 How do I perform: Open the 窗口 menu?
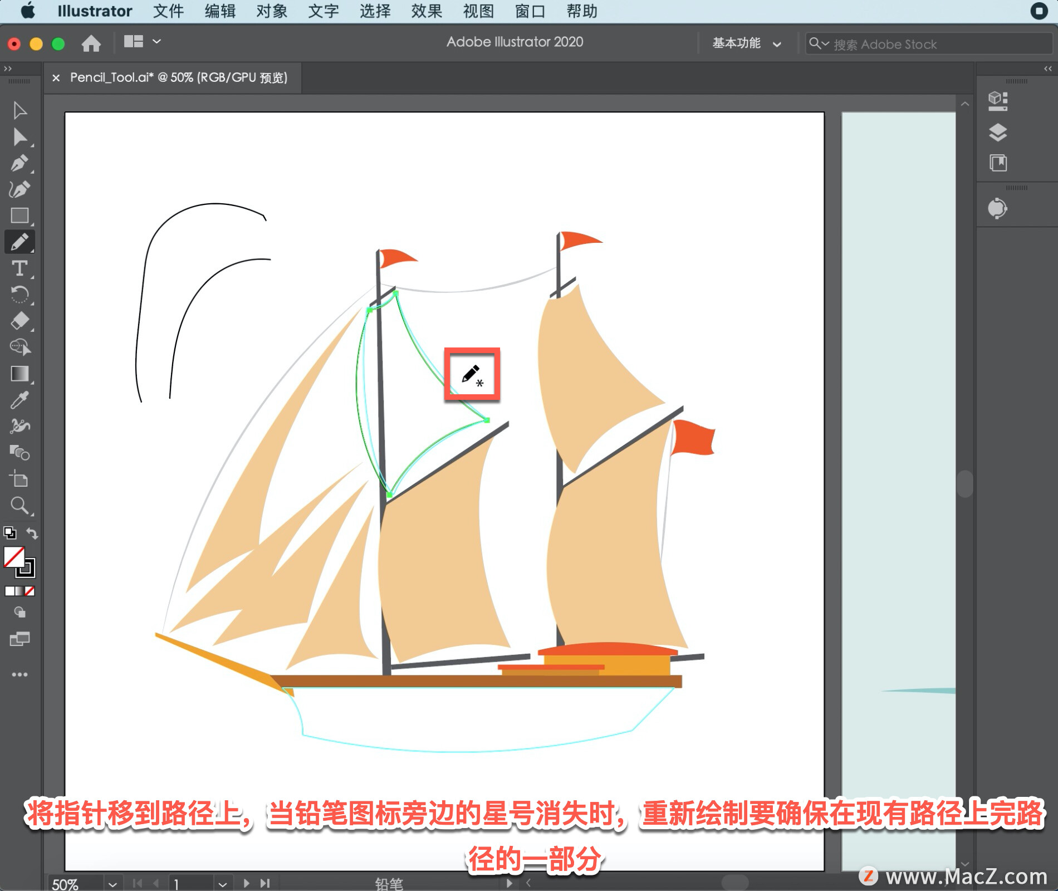(530, 11)
